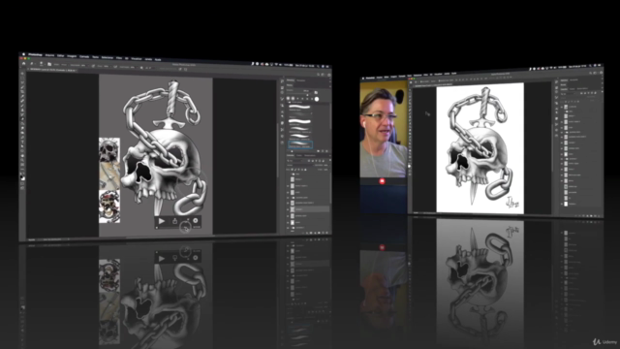Screen dimensions: 620x349
Task: Select the highlighted layer row in left window
Action: 309,209
